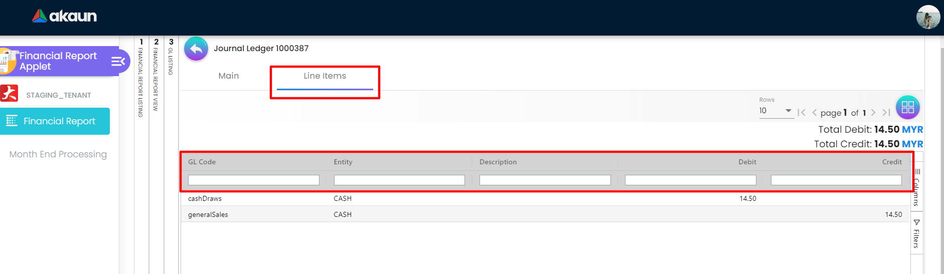The image size is (944, 274).
Task: Click the back arrow button
Action: pyautogui.click(x=196, y=49)
